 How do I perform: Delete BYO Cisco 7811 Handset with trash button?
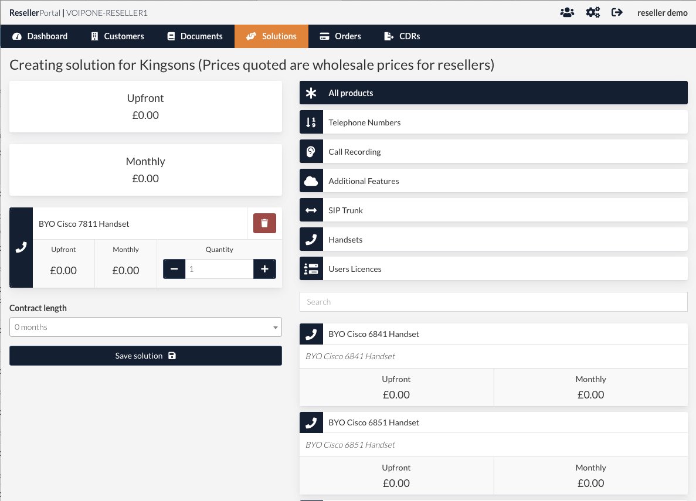pyautogui.click(x=264, y=223)
